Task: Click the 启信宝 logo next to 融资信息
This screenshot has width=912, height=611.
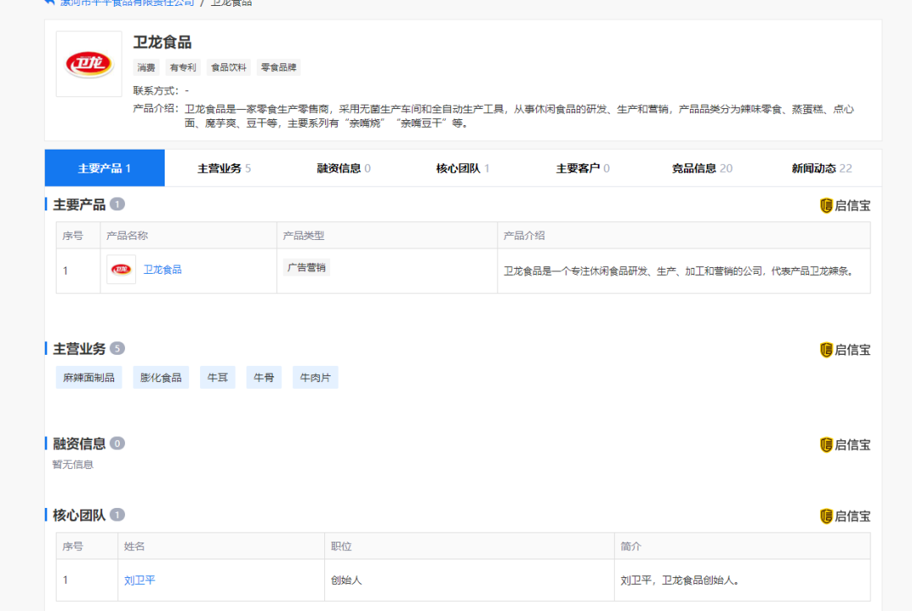Action: [845, 444]
